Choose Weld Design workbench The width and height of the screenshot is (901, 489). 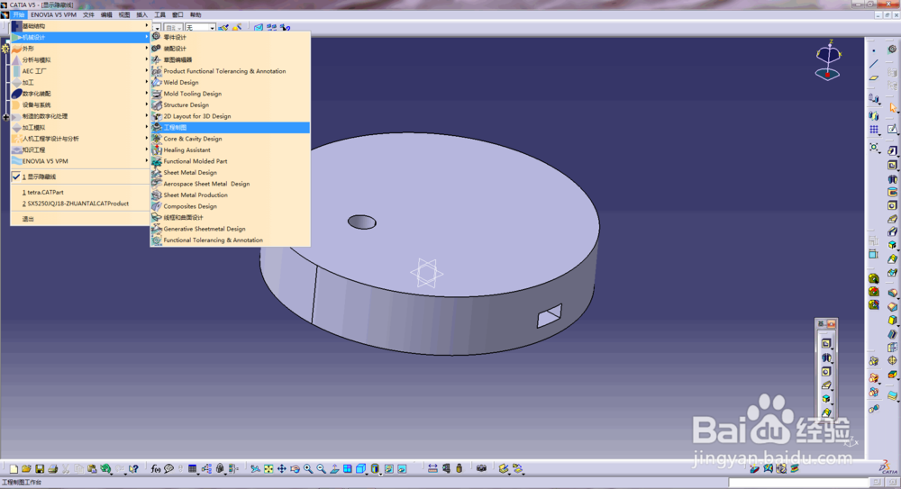point(231,83)
